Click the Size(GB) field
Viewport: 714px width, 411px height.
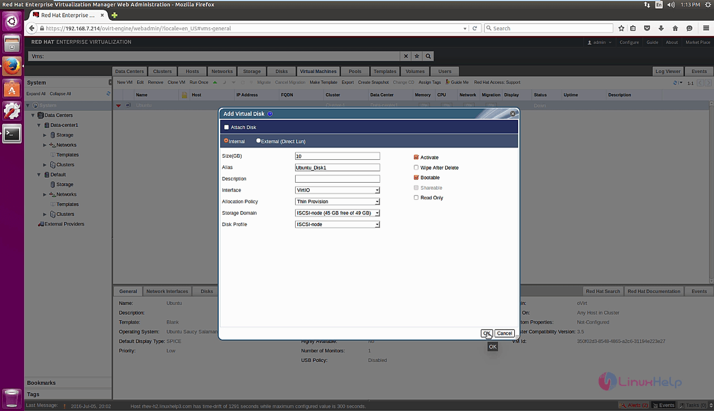pos(337,156)
